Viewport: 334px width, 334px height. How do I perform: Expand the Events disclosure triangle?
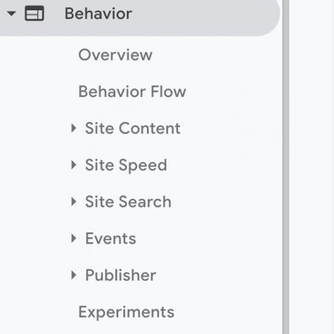(73, 239)
